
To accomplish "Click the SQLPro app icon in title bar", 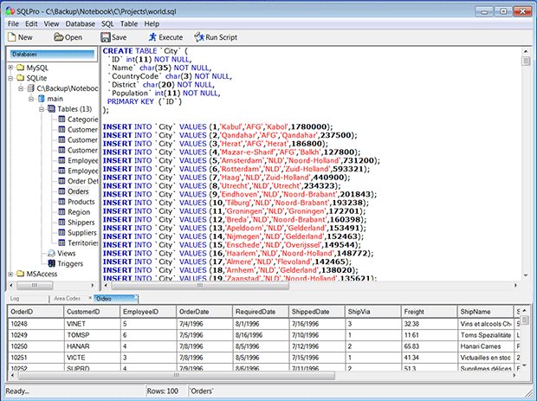I will (10, 10).
